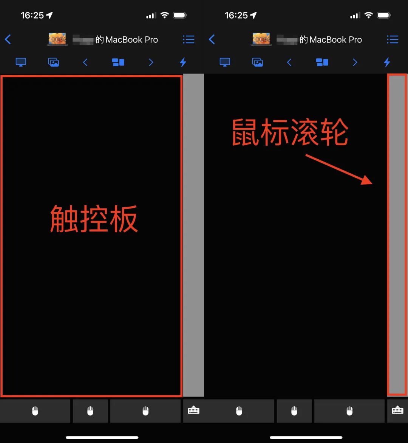408x443 pixels.
Task: Tap the forward chevron on the right pane
Action: 354,62
